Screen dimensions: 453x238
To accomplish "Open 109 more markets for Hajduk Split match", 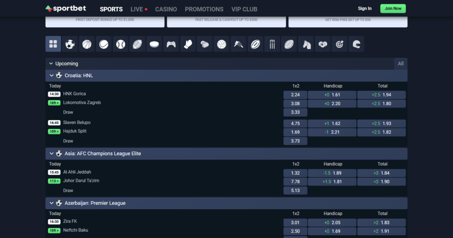I will tap(54, 131).
